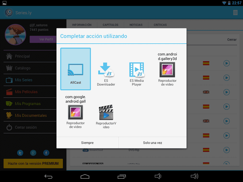Tap the Solo una vez button
The height and width of the screenshot is (182, 243).
click(153, 143)
